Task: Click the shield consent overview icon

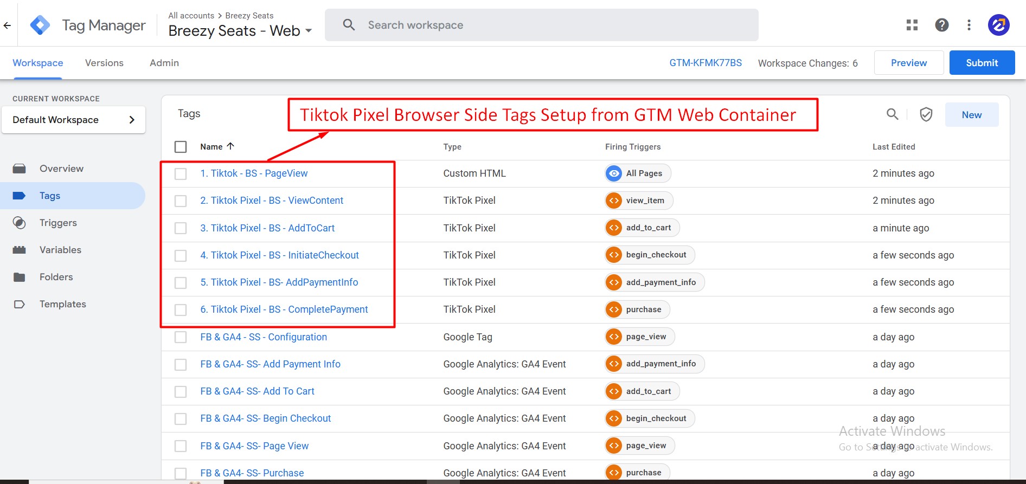Action: coord(926,114)
